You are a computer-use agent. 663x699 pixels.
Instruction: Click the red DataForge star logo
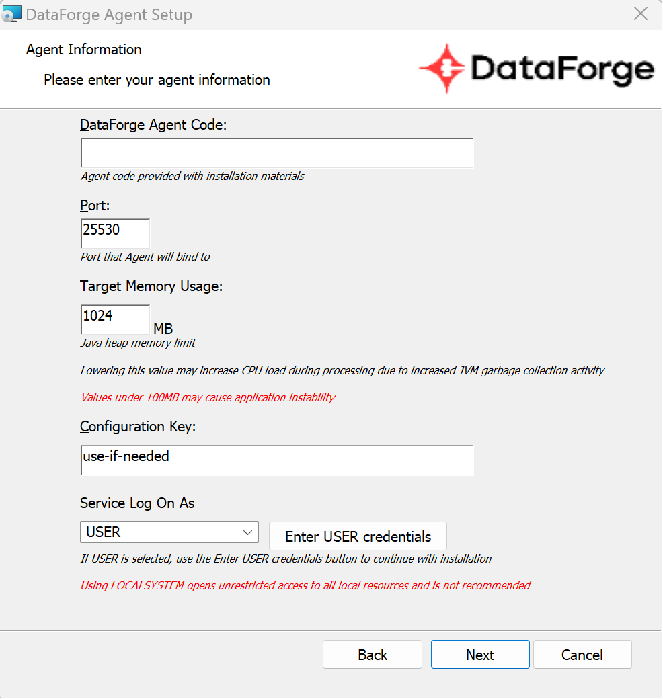point(443,69)
